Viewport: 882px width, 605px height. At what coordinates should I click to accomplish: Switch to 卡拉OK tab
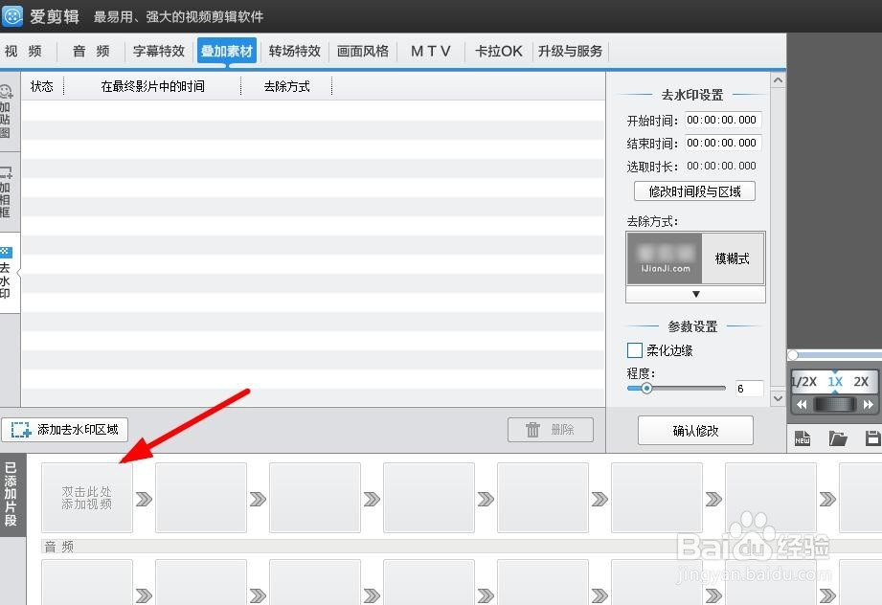(x=498, y=51)
